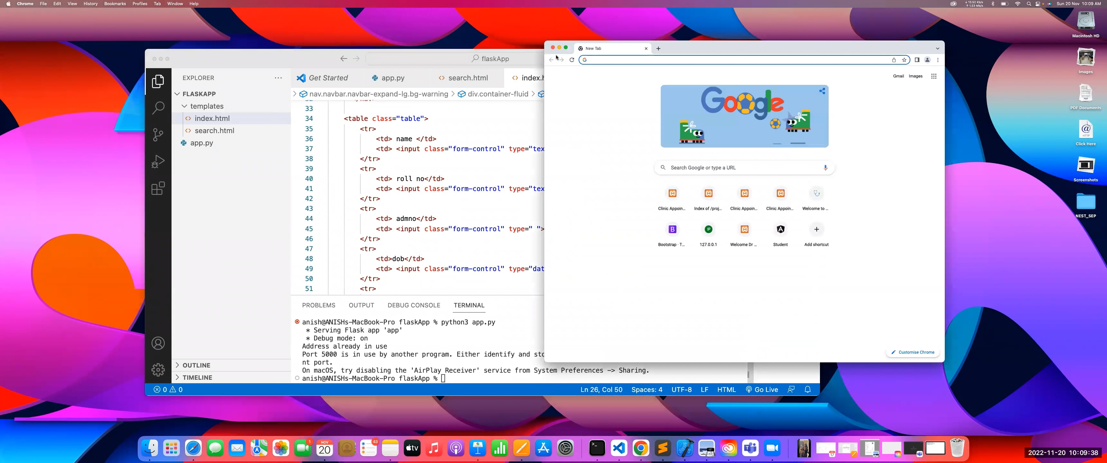Click Customise Chrome button
This screenshot has height=463, width=1107.
pyautogui.click(x=912, y=352)
